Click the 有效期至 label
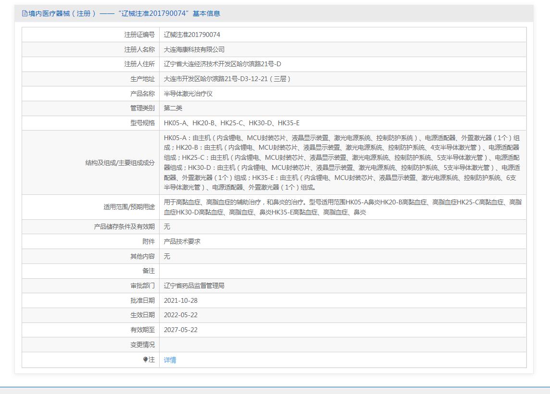 tap(142, 330)
